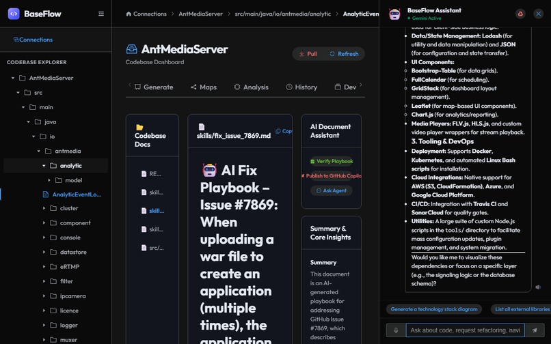Select the highlighted blue skill... document

[152, 211]
